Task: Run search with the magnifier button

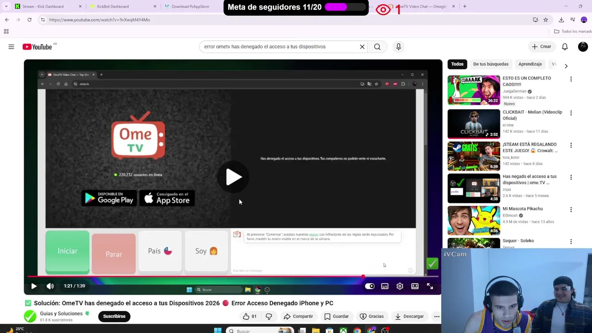Action: point(377,47)
